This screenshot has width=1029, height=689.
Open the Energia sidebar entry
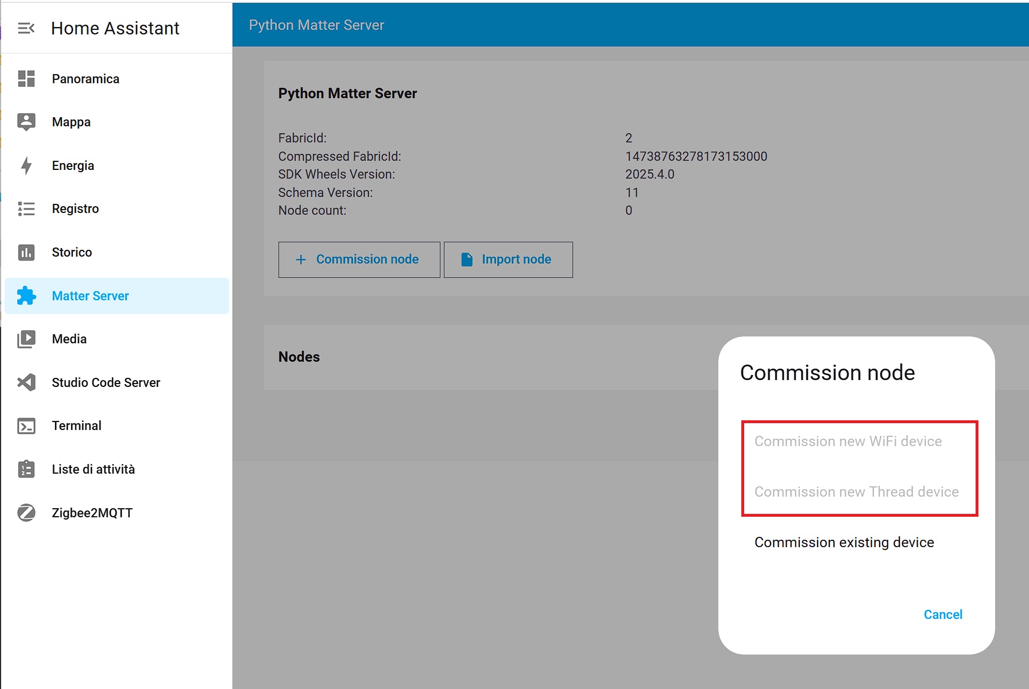coord(117,165)
